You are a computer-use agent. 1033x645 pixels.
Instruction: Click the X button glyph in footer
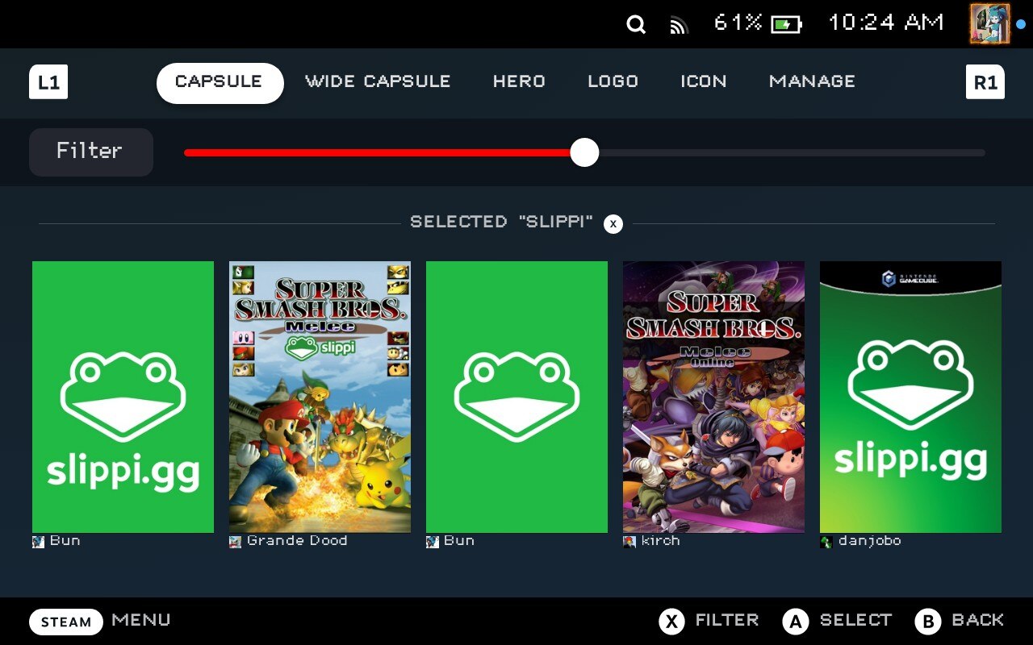coord(671,622)
